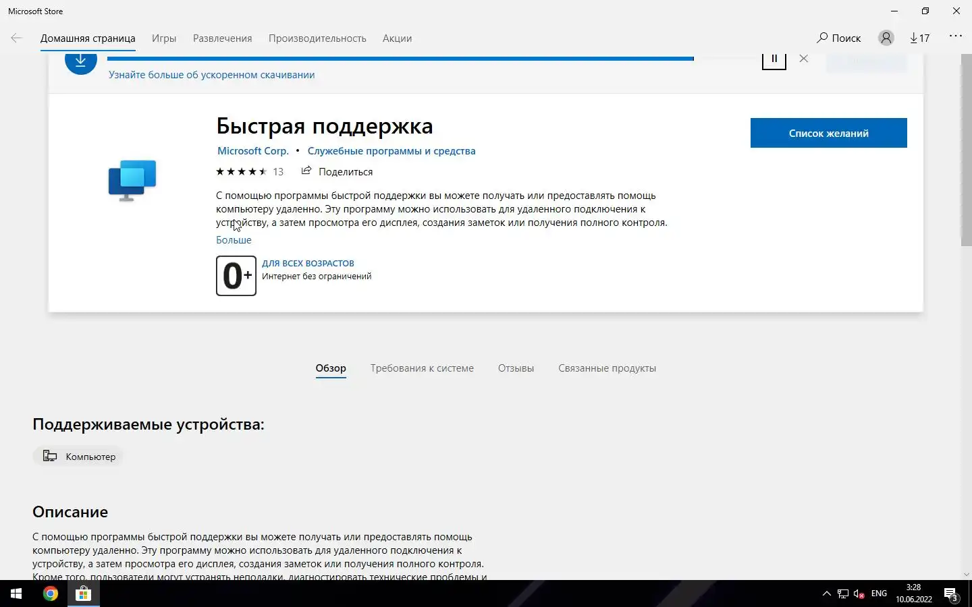This screenshot has height=607, width=972.
Task: Click the Интернет без ограничений text
Action: [317, 277]
